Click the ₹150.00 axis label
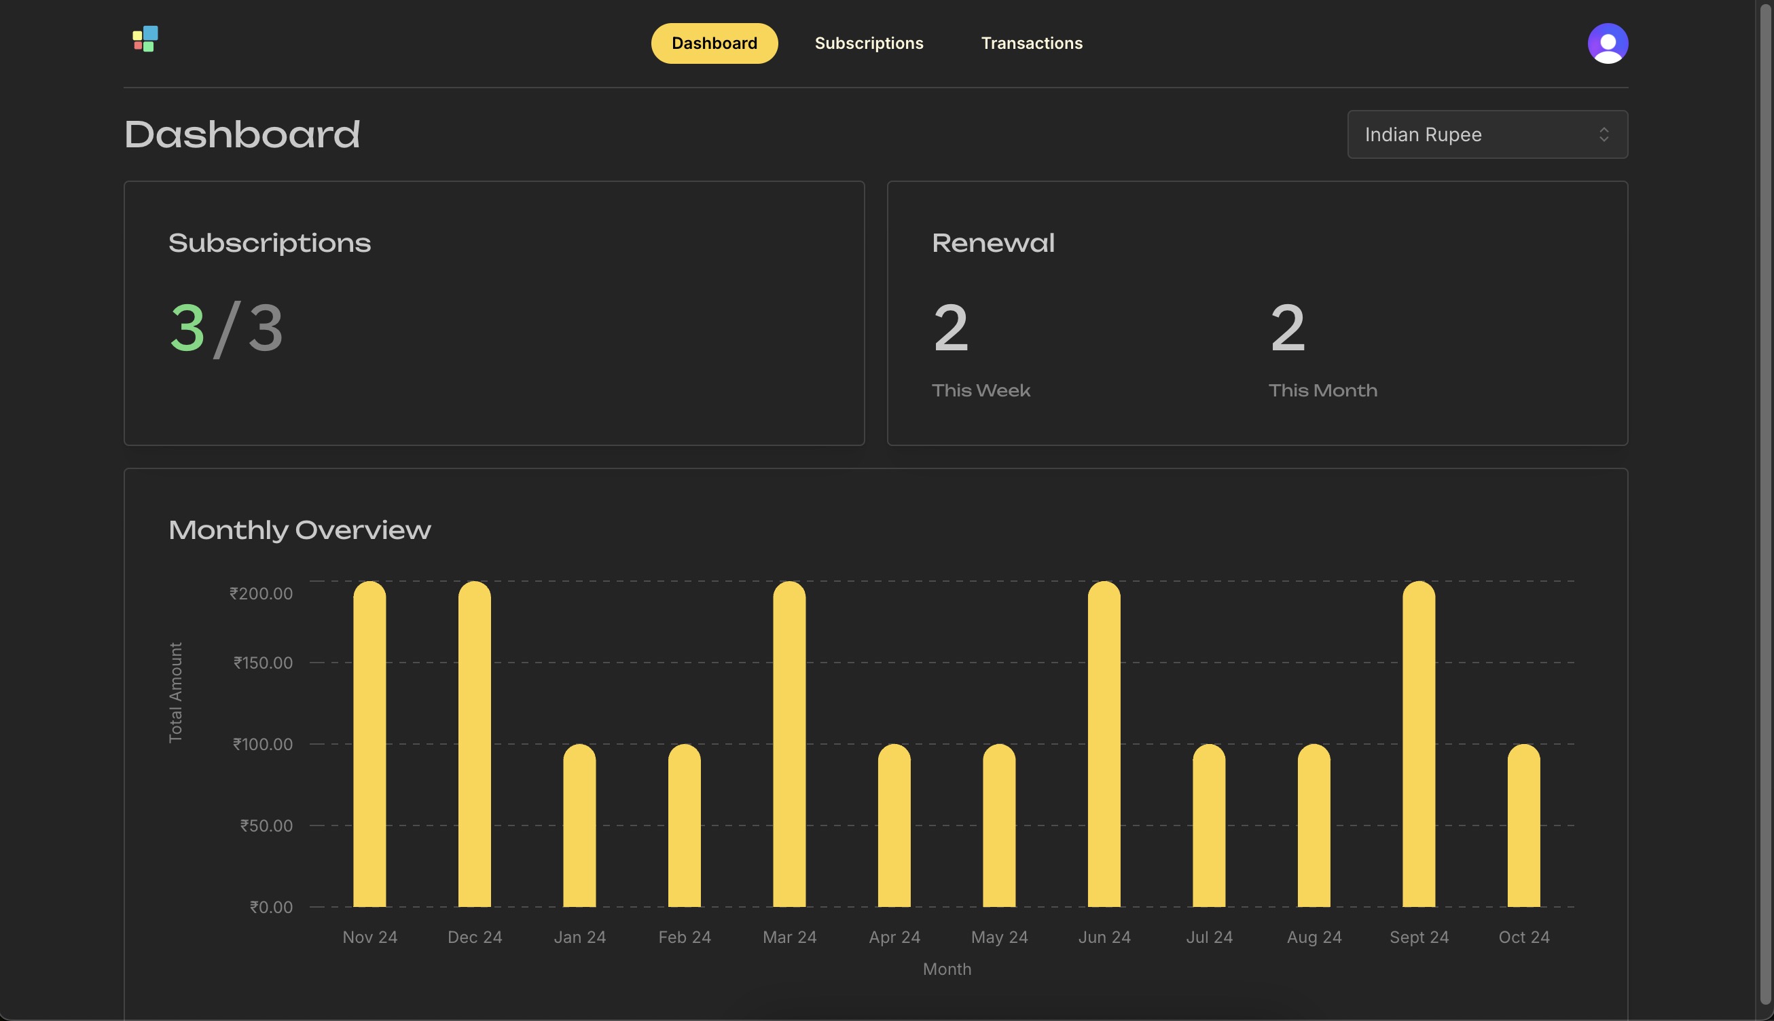1774x1021 pixels. (263, 663)
